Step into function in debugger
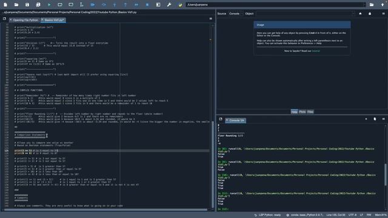This screenshot has height=218, width=388. click(x=115, y=4)
